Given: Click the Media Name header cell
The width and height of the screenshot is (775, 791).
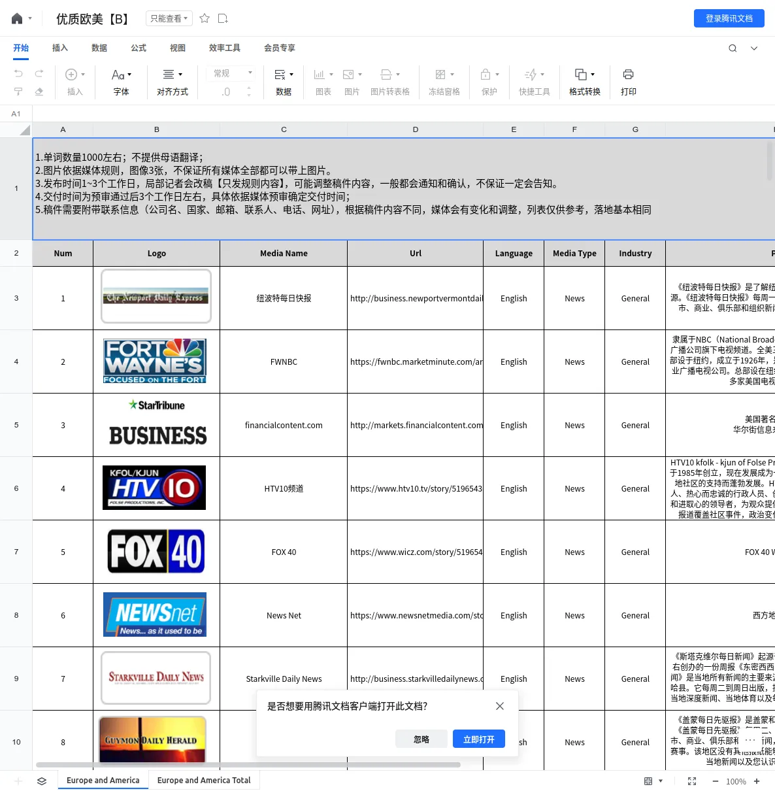Looking at the screenshot, I should pyautogui.click(x=284, y=253).
